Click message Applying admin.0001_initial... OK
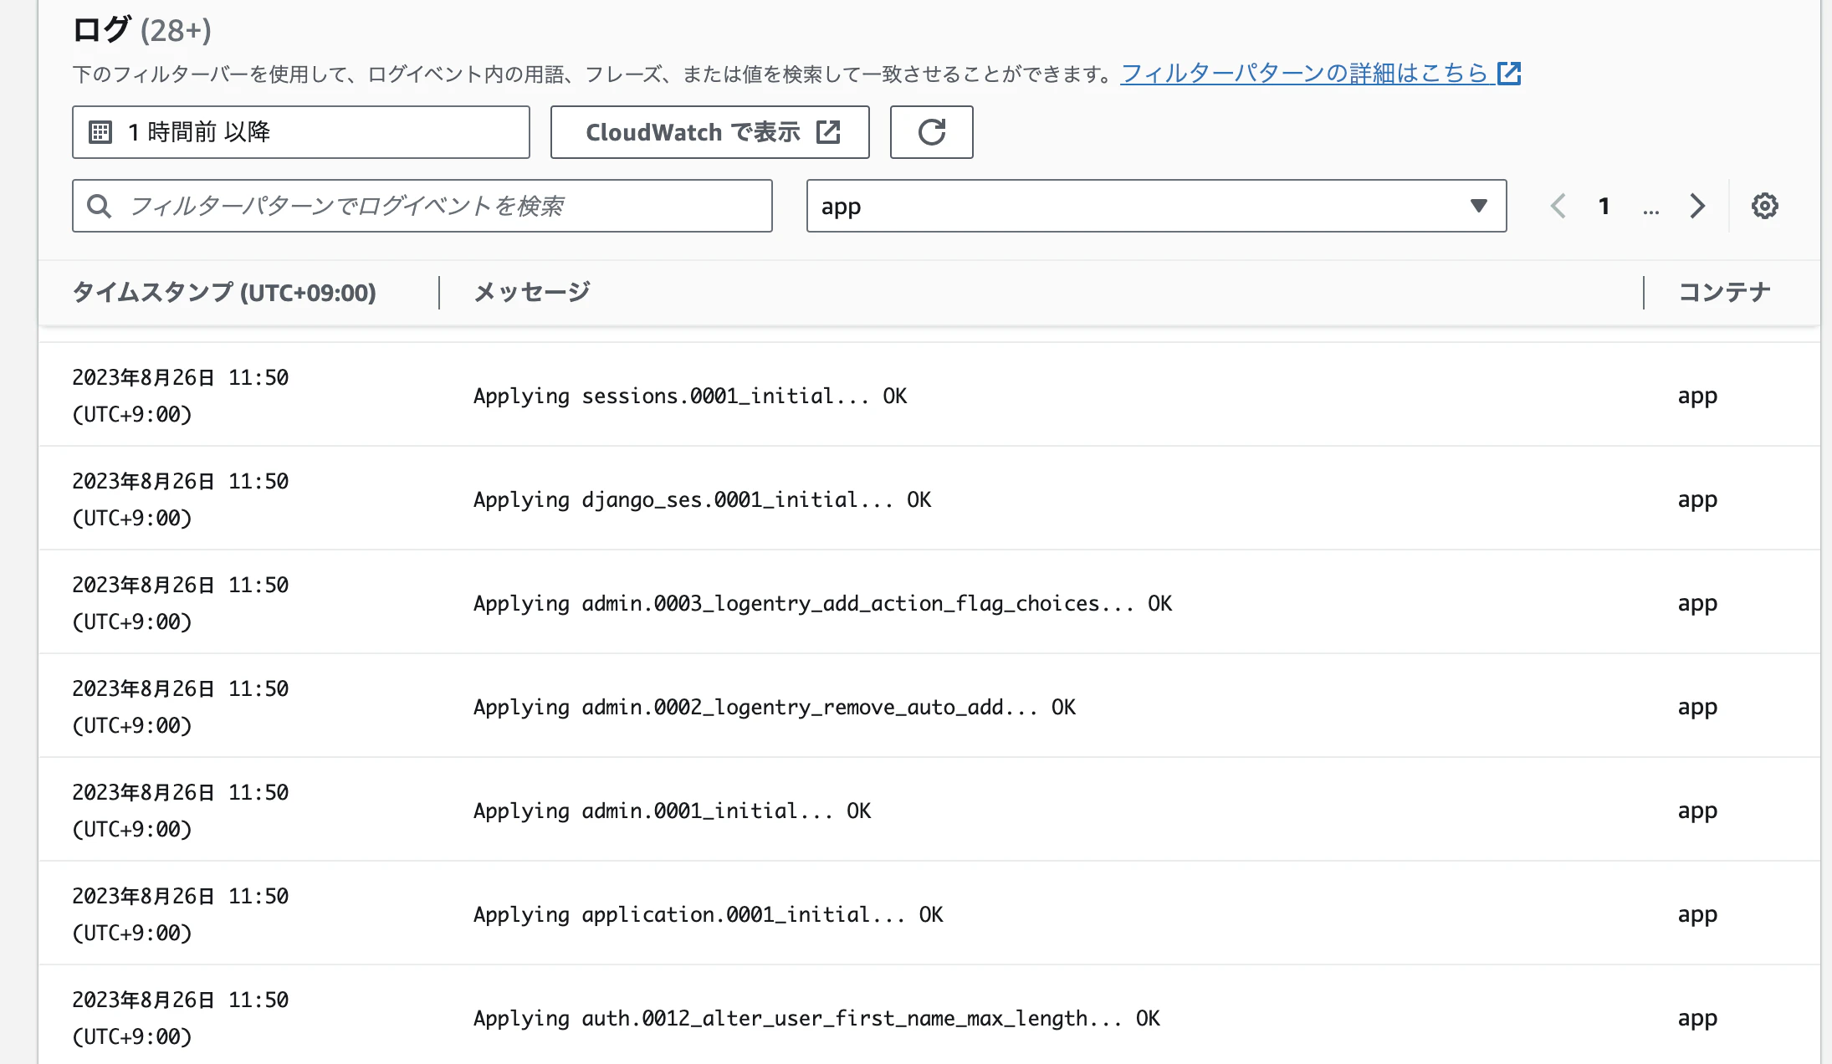 672,811
